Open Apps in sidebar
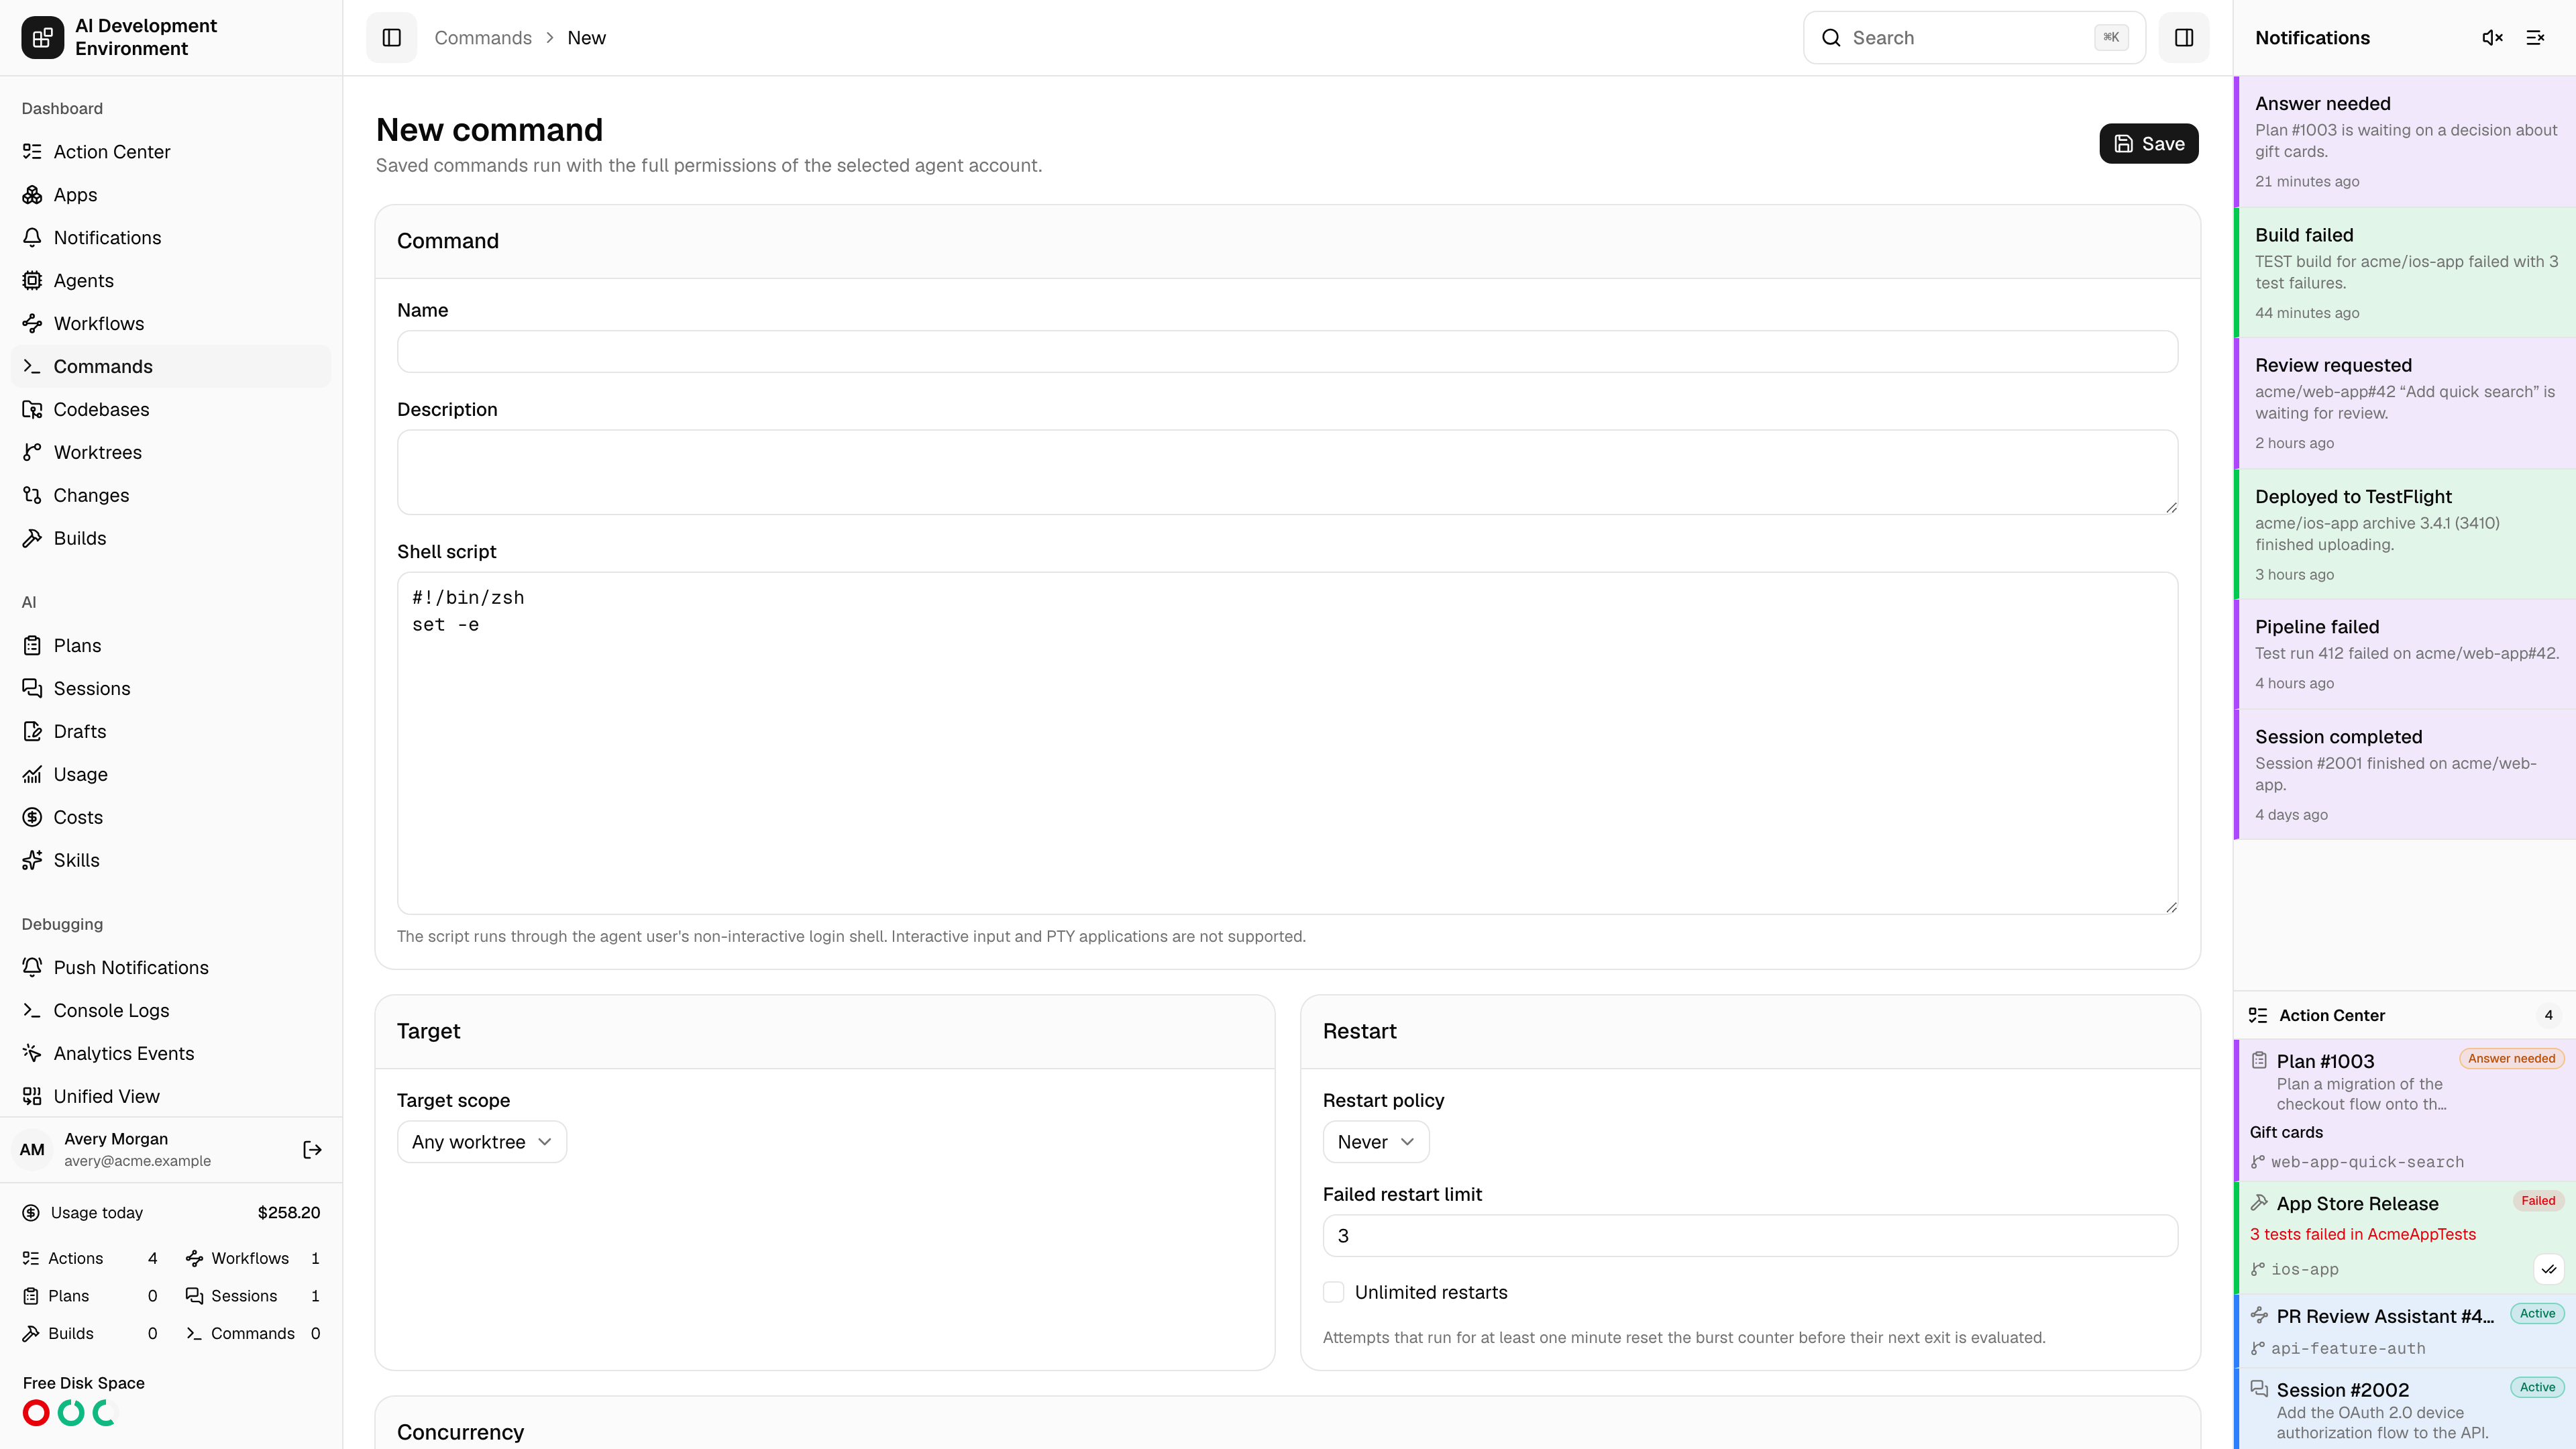This screenshot has height=1449, width=2576. pos(171,195)
